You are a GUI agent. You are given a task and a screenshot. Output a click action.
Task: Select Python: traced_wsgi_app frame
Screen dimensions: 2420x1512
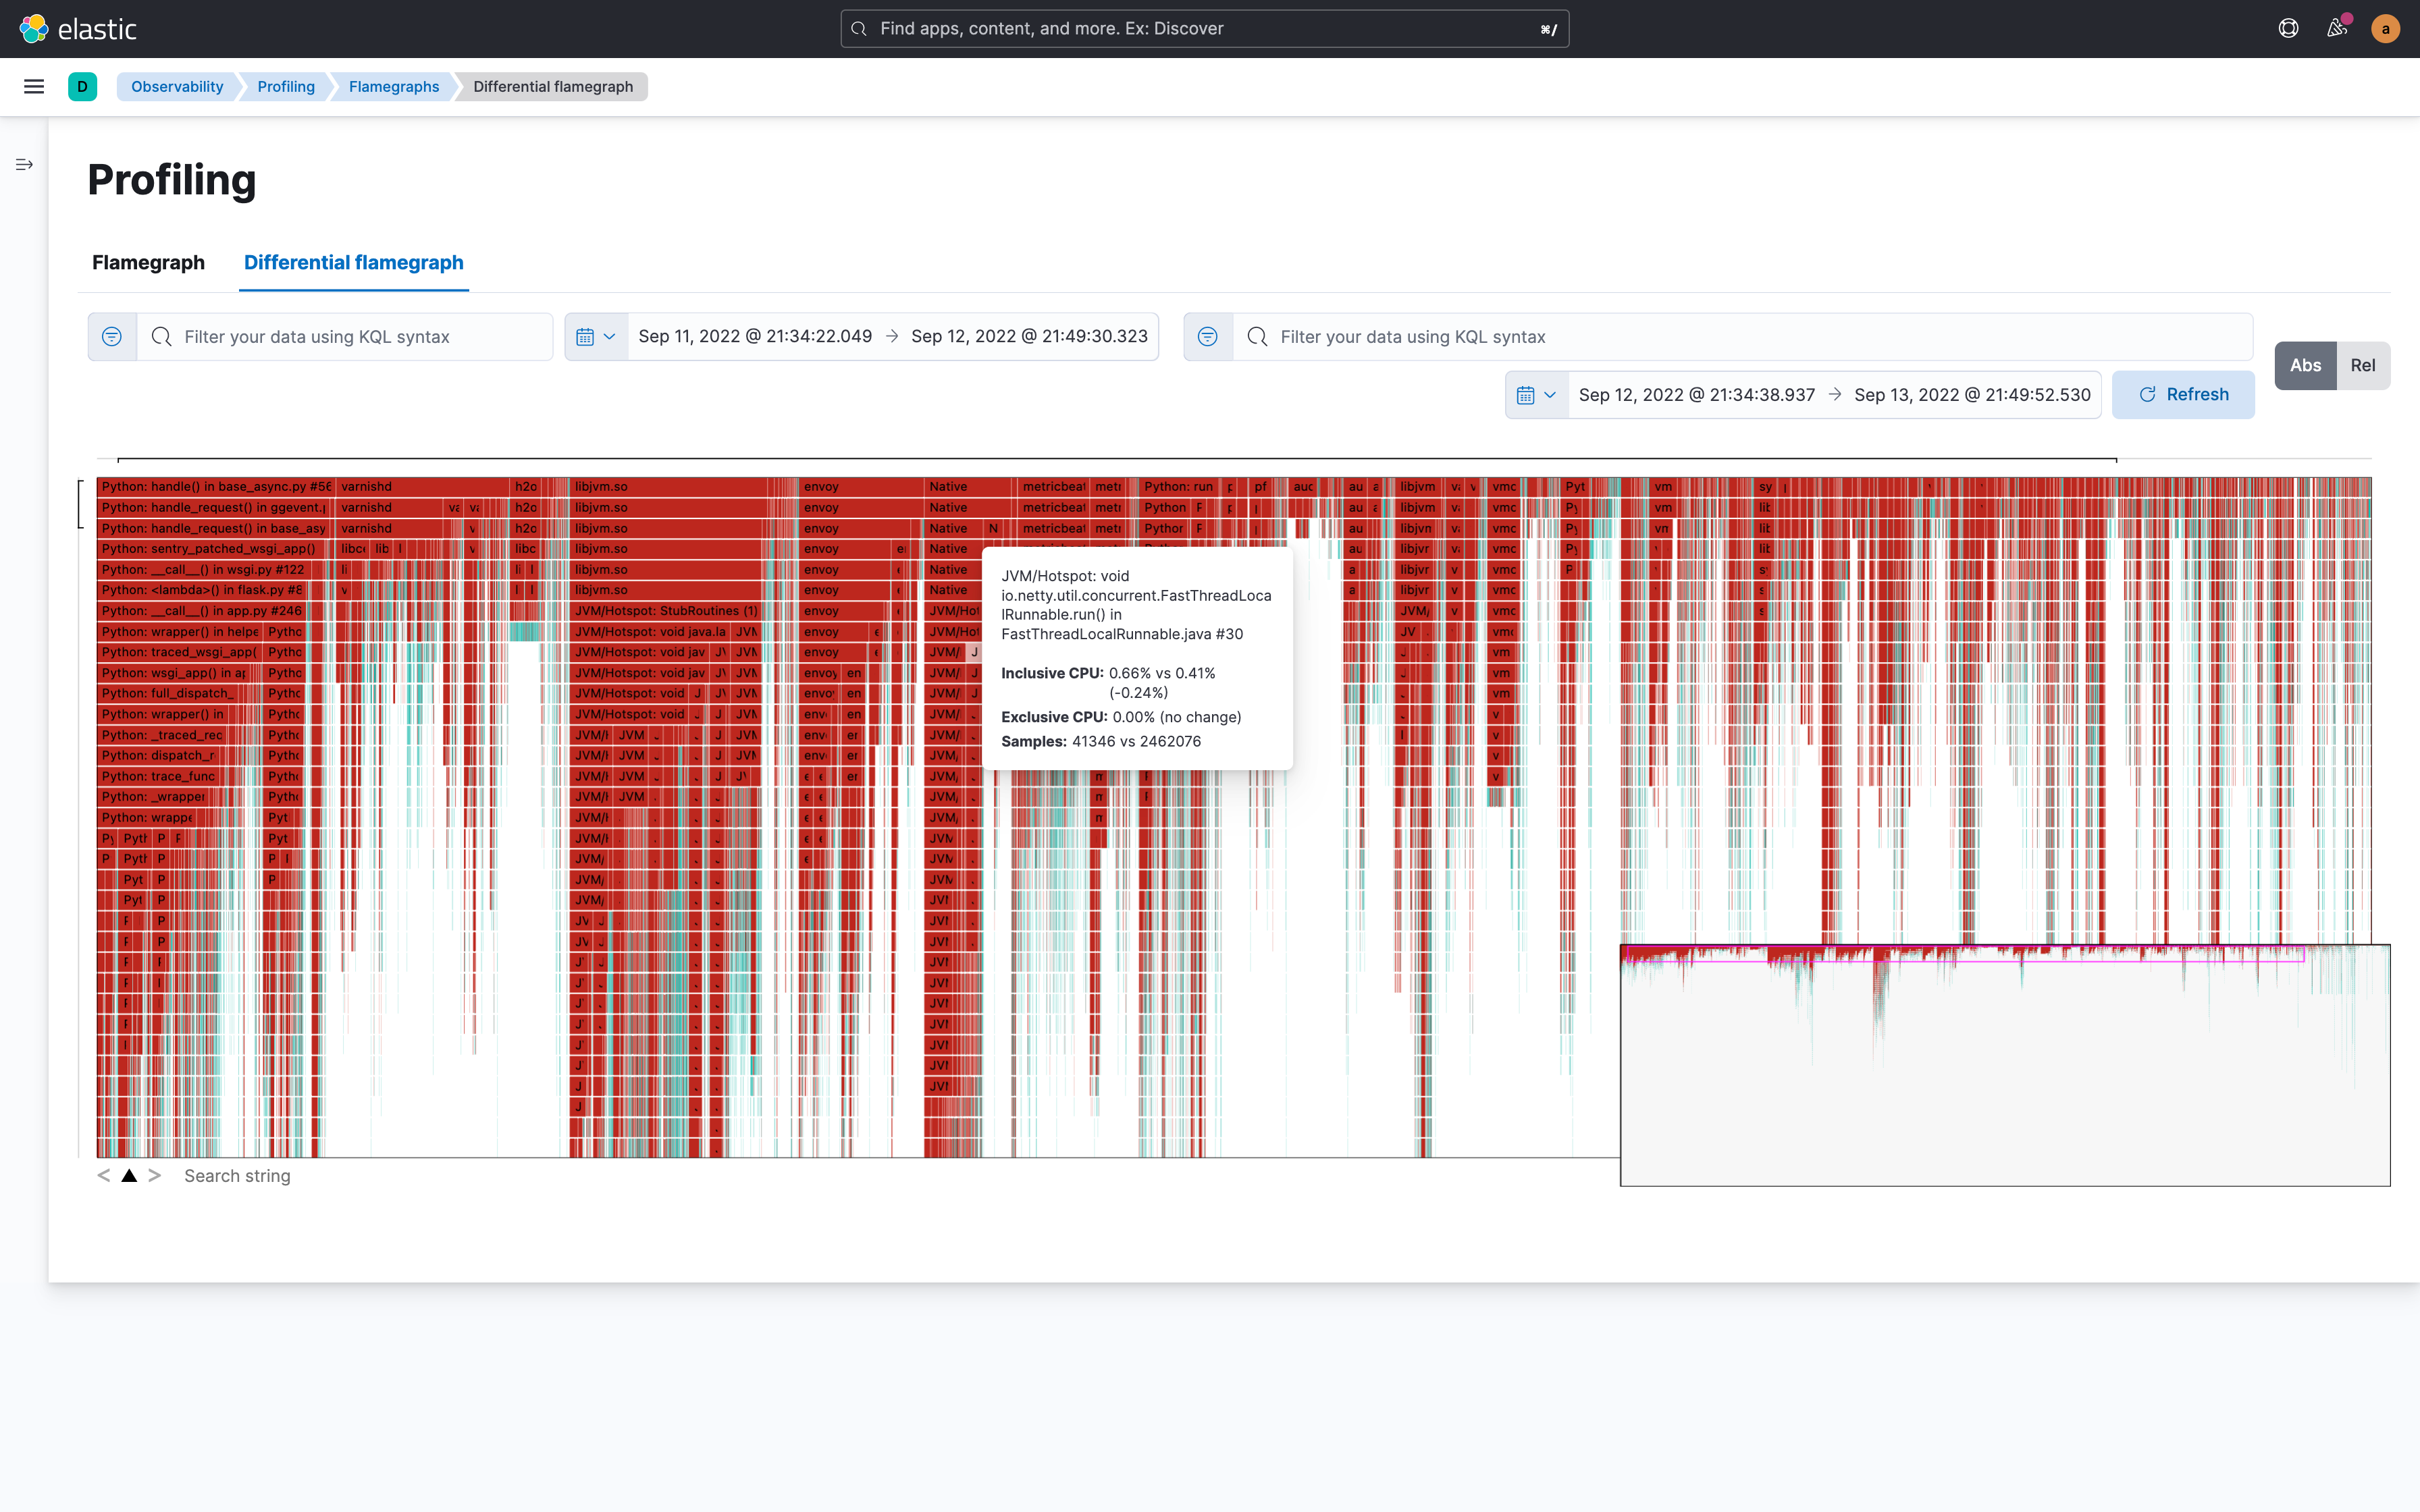click(x=178, y=652)
